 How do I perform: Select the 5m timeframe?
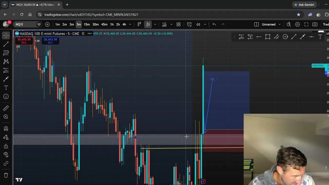point(79,24)
